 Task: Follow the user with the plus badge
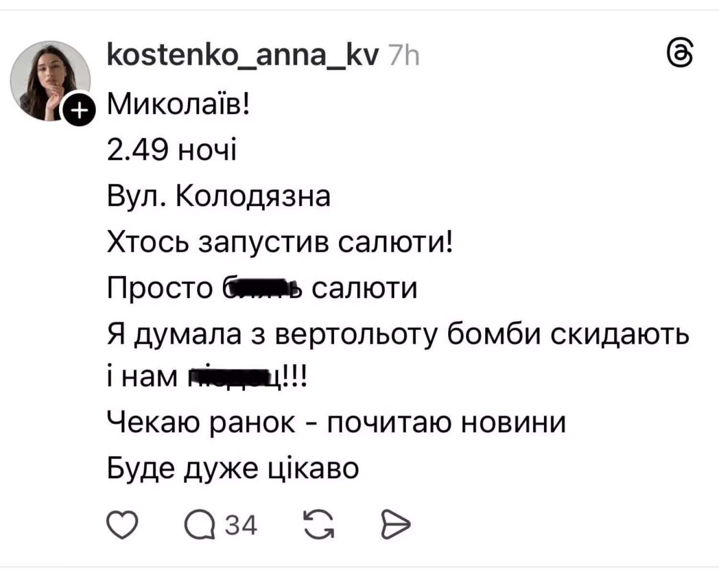tap(78, 109)
